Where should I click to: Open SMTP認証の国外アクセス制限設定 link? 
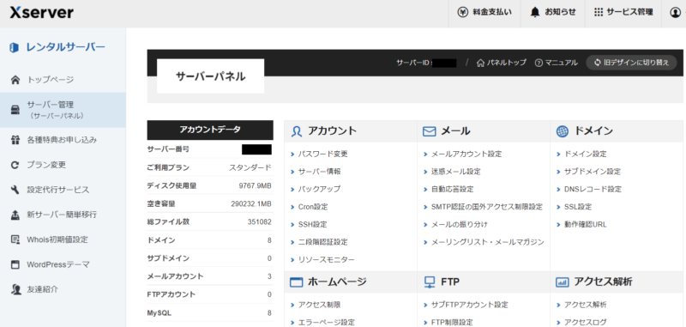click(x=487, y=207)
